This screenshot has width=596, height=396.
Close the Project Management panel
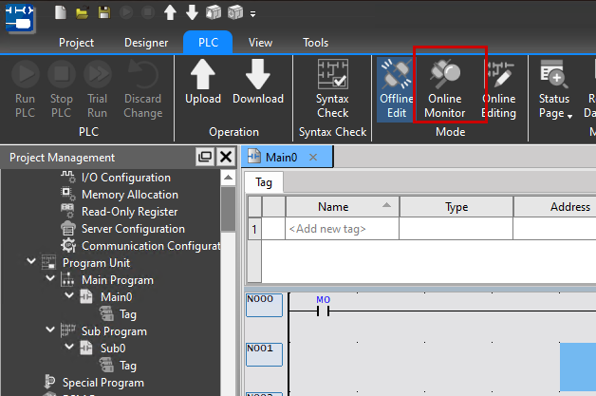coord(226,158)
